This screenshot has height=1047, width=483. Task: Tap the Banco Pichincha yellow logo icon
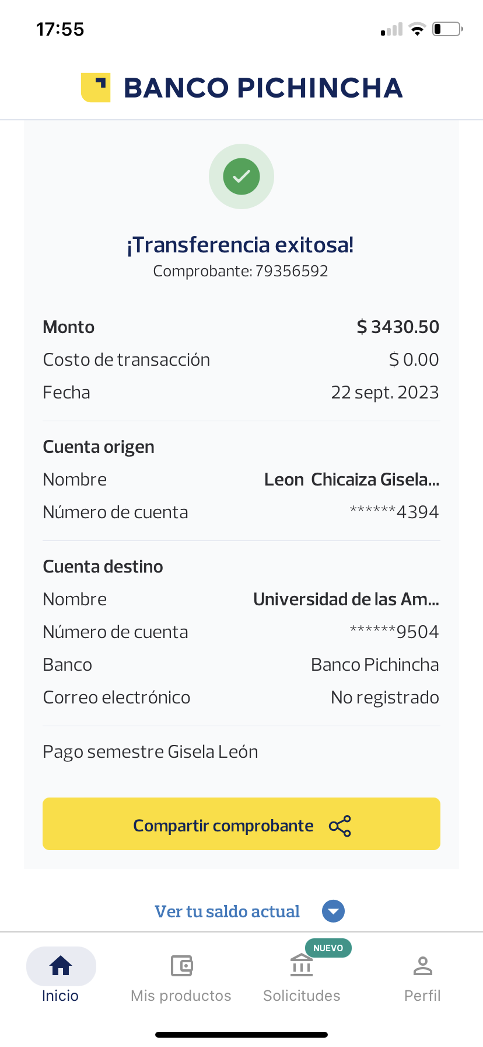click(x=96, y=88)
